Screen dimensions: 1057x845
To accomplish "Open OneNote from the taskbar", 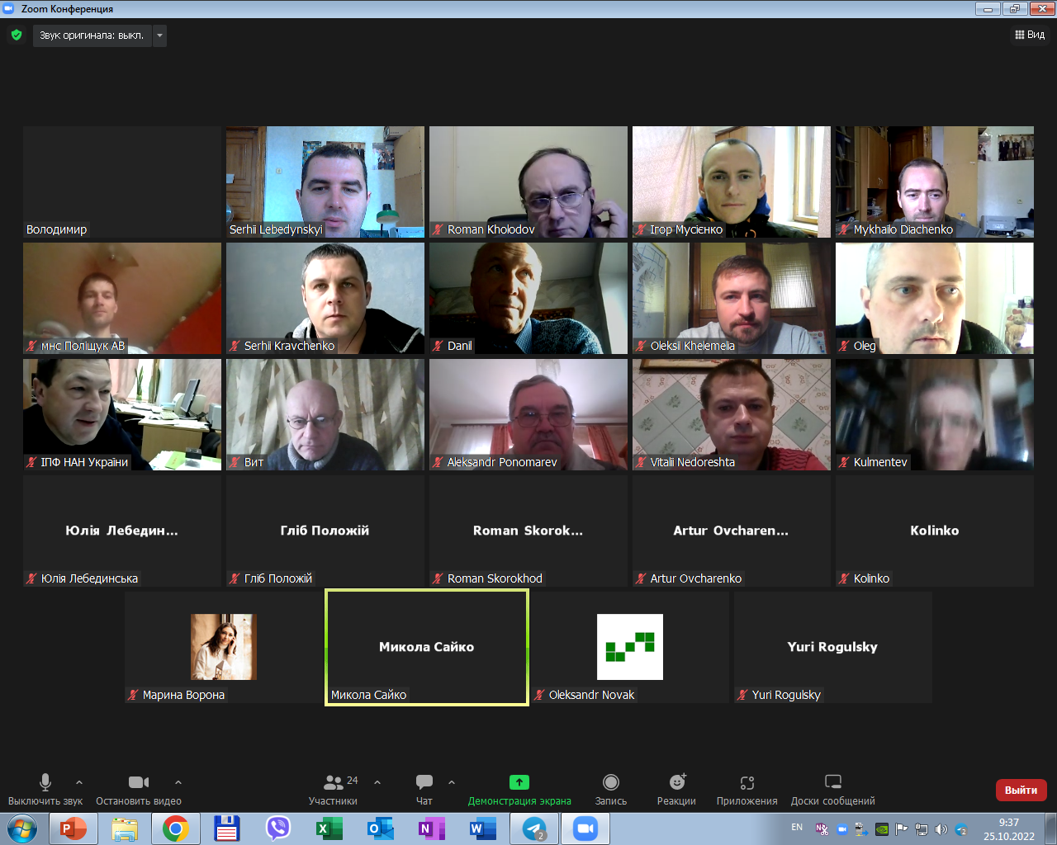I will pos(431,828).
